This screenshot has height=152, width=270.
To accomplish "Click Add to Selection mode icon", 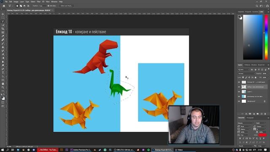I will point(21,6).
